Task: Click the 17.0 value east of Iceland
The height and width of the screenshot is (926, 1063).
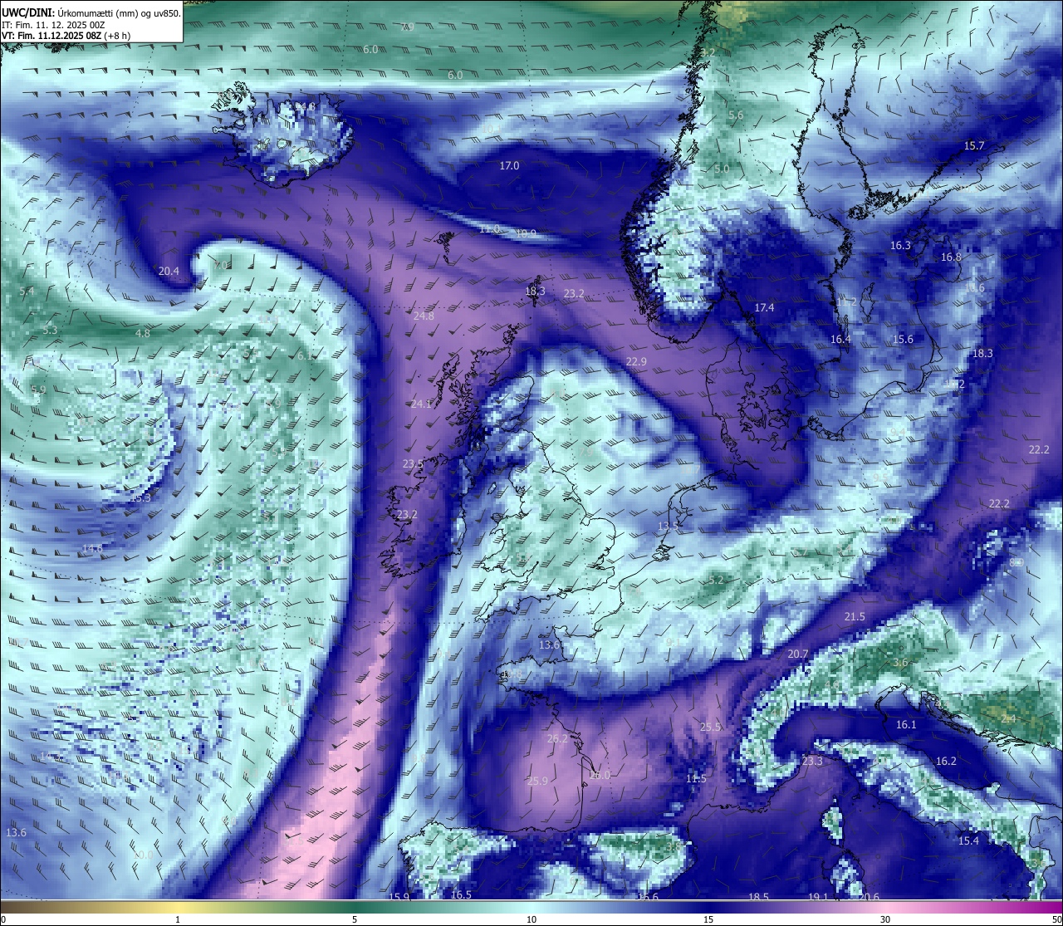Action: [509, 165]
